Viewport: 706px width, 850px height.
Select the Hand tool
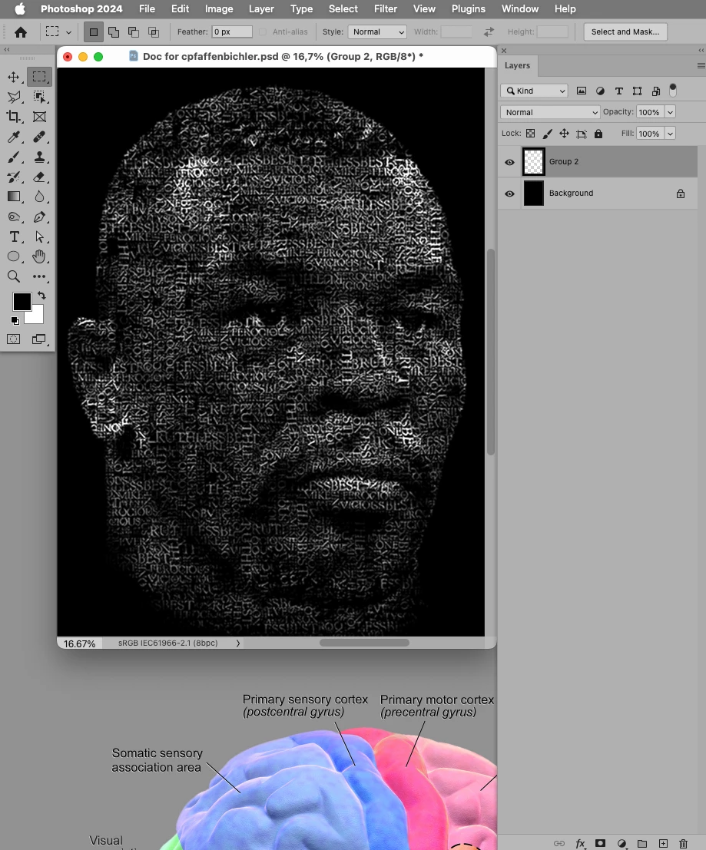click(39, 256)
